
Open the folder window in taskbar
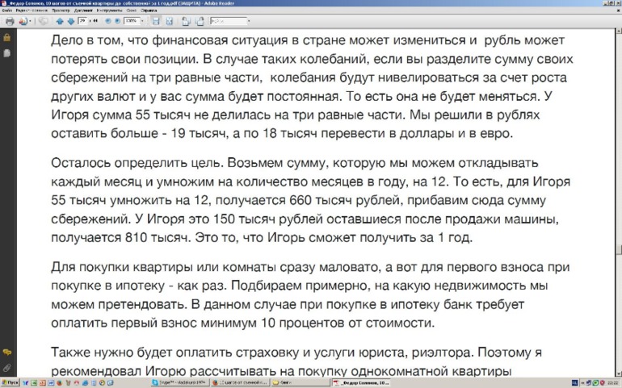300,383
